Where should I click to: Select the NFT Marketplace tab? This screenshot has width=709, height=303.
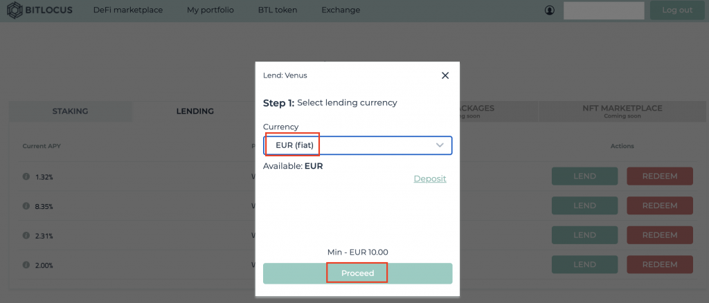click(622, 111)
